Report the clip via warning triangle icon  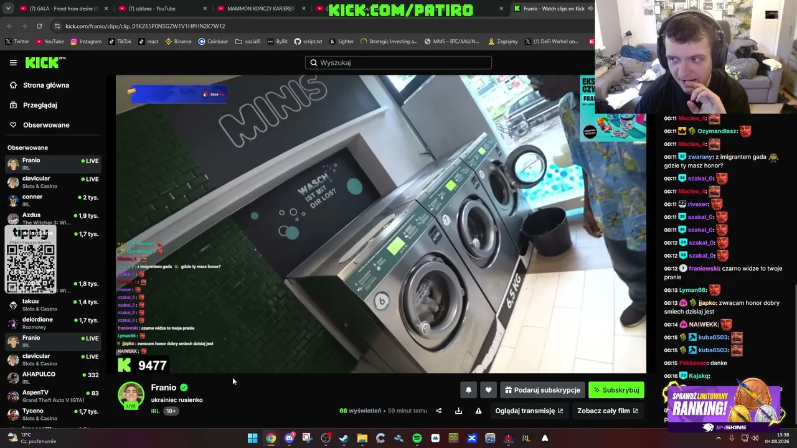(478, 411)
